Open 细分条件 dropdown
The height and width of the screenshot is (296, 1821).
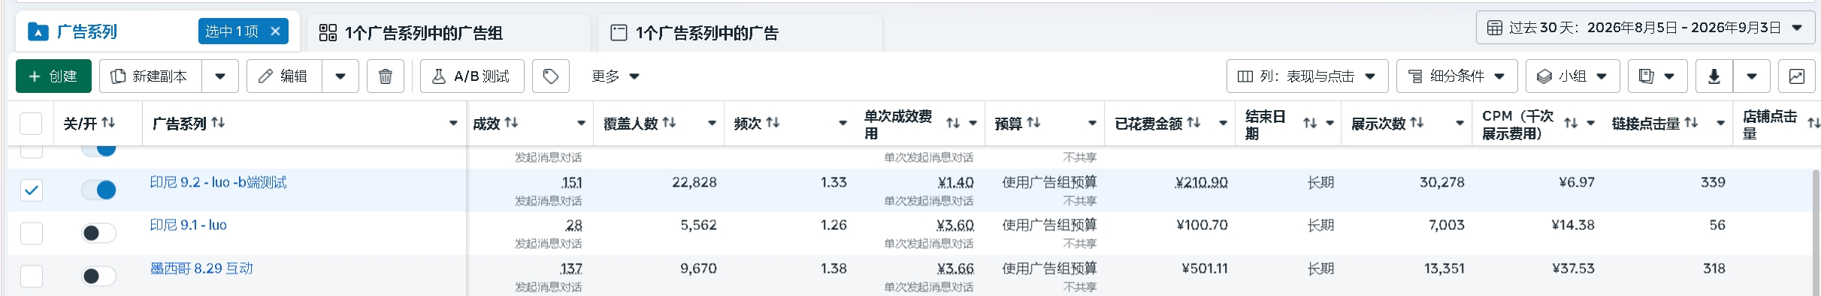pyautogui.click(x=1456, y=76)
